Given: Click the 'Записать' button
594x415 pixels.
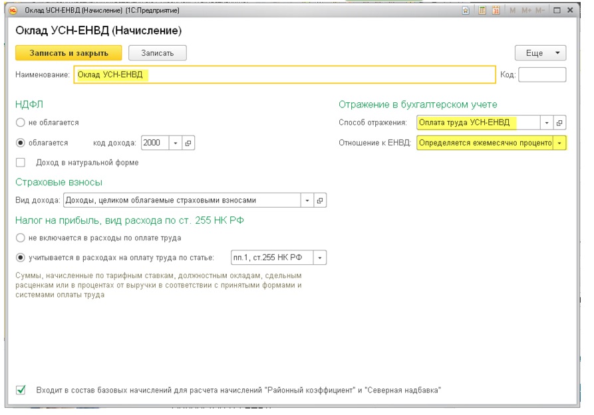Looking at the screenshot, I should [157, 53].
